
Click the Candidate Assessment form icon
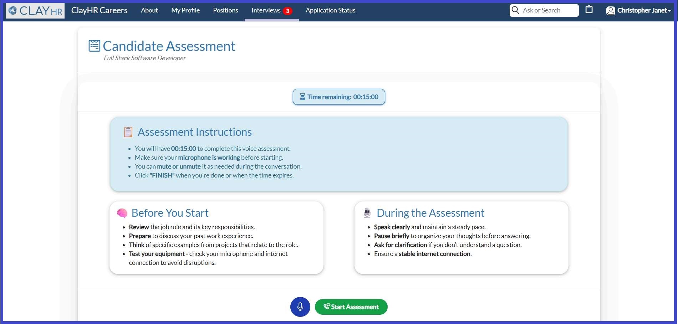pyautogui.click(x=95, y=46)
